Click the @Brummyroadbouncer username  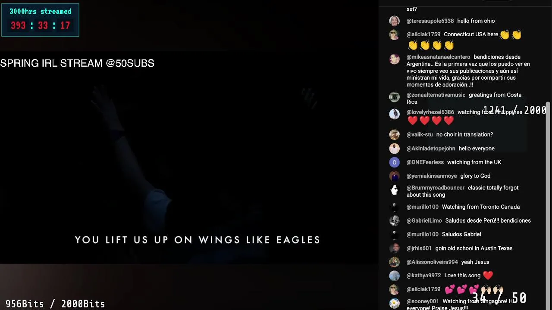436,188
